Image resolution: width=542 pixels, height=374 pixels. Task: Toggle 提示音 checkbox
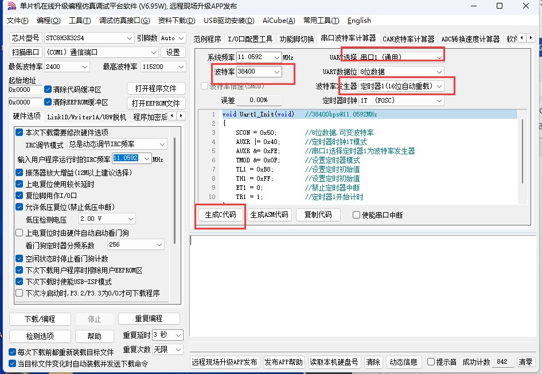click(431, 361)
